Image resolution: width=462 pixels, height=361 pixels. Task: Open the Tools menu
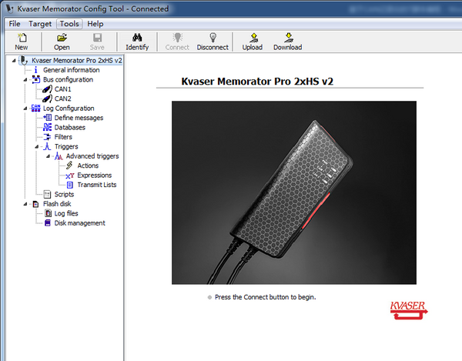[x=69, y=24]
